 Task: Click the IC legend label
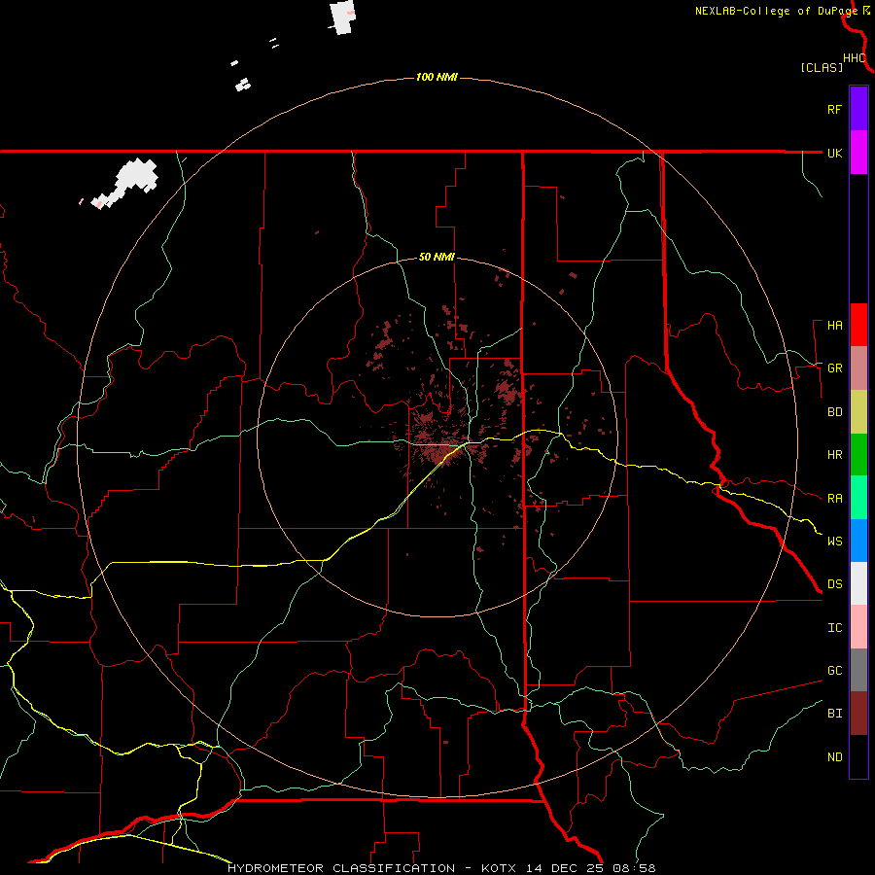click(834, 628)
